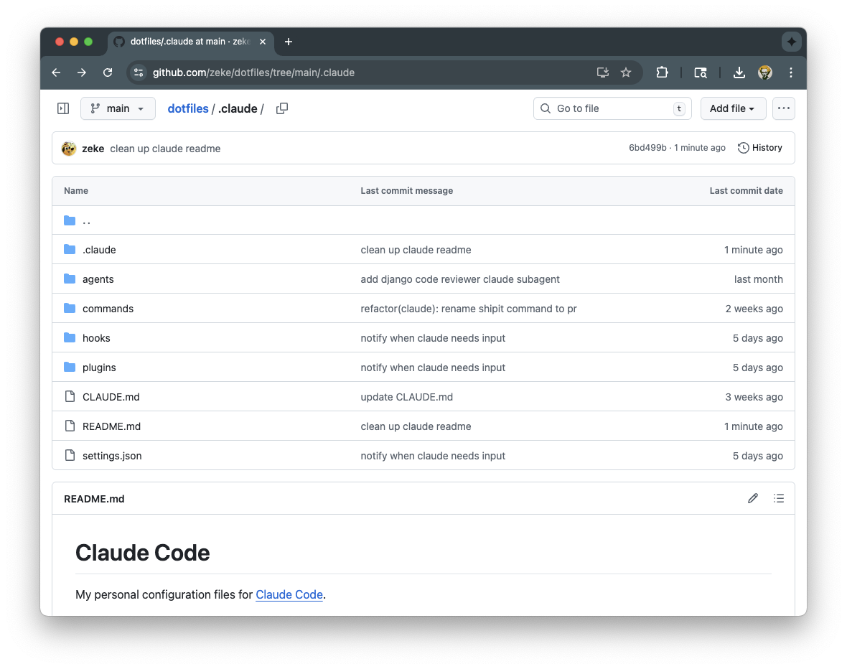This screenshot has width=847, height=669.
Task: Open the main branch dropdown
Action: pyautogui.click(x=117, y=108)
